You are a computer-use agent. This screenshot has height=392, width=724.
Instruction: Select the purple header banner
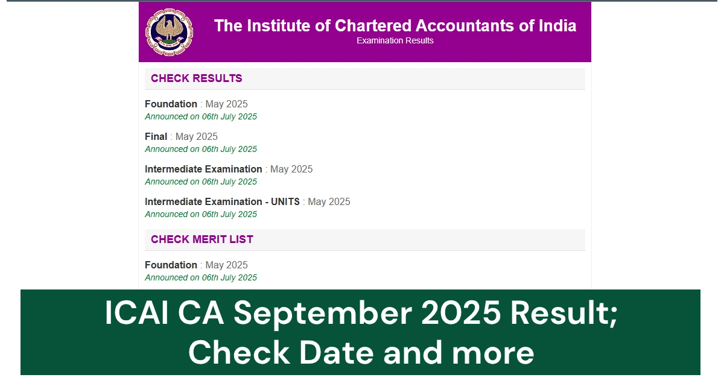click(x=366, y=31)
